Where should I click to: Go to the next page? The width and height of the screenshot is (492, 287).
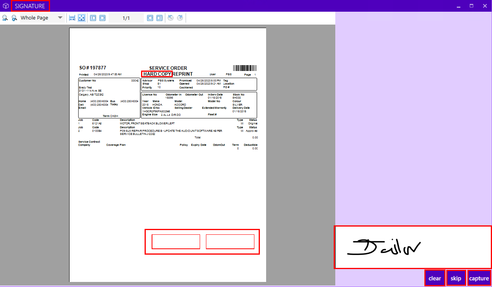(x=150, y=18)
